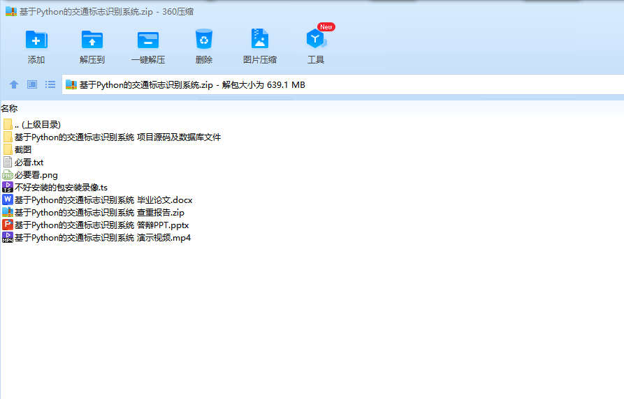Select 不好安装的包安装录像.ts video file
The image size is (624, 399).
pyautogui.click(x=55, y=188)
